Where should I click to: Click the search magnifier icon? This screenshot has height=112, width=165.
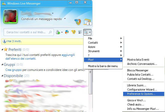pos(50,32)
